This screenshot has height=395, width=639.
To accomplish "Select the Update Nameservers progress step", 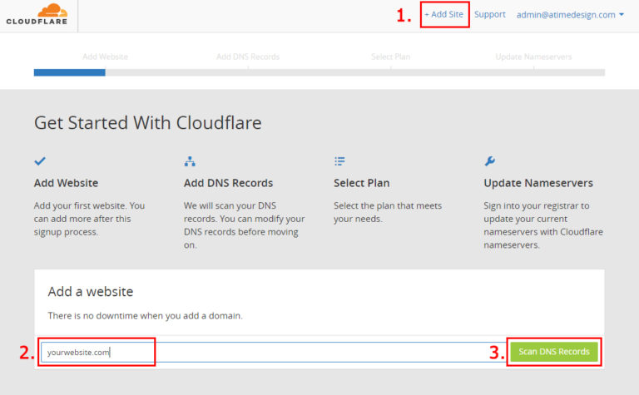I will point(533,57).
